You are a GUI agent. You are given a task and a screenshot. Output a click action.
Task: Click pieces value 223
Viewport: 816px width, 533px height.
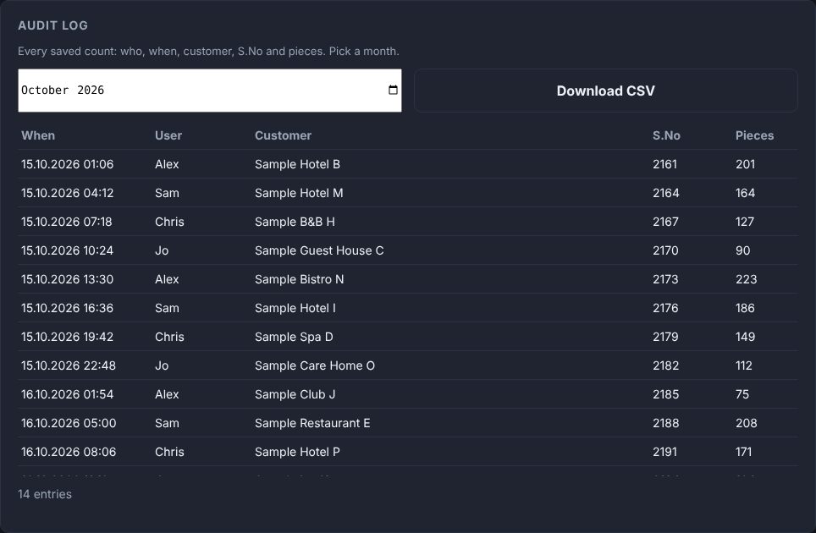747,279
